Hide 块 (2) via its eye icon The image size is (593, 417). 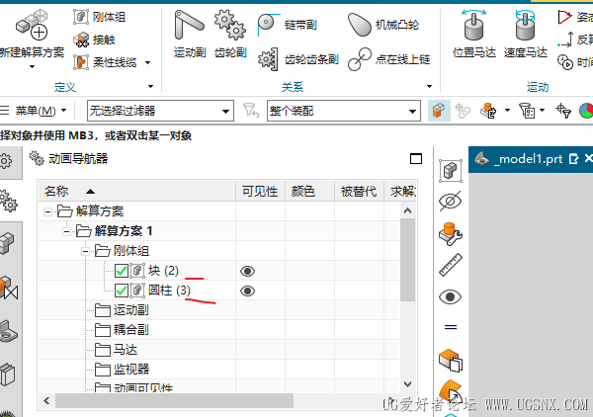248,271
